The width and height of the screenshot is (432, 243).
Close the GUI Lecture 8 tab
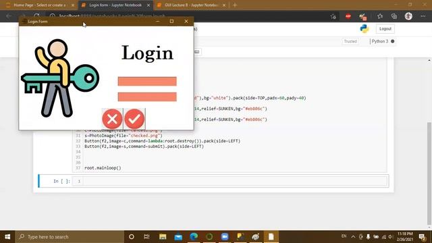224,5
